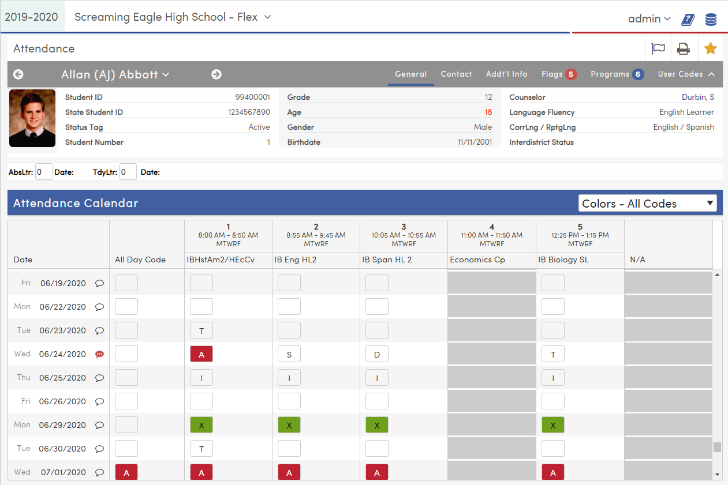The width and height of the screenshot is (728, 485).
Task: Click the 2019-2020 school year selector
Action: pyautogui.click(x=33, y=17)
